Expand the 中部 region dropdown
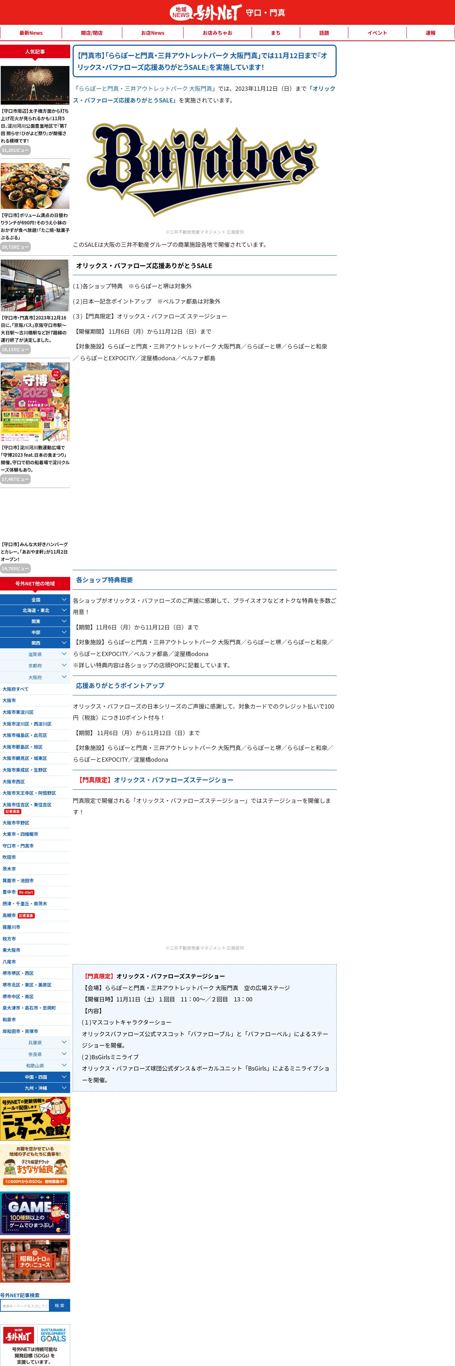 pyautogui.click(x=35, y=632)
